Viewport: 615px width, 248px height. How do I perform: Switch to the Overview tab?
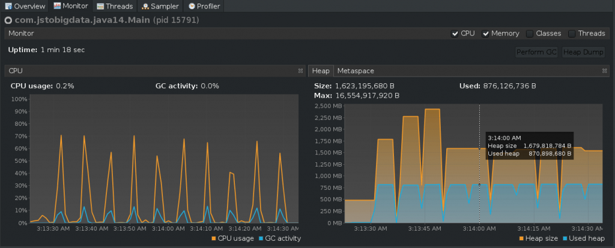point(25,6)
